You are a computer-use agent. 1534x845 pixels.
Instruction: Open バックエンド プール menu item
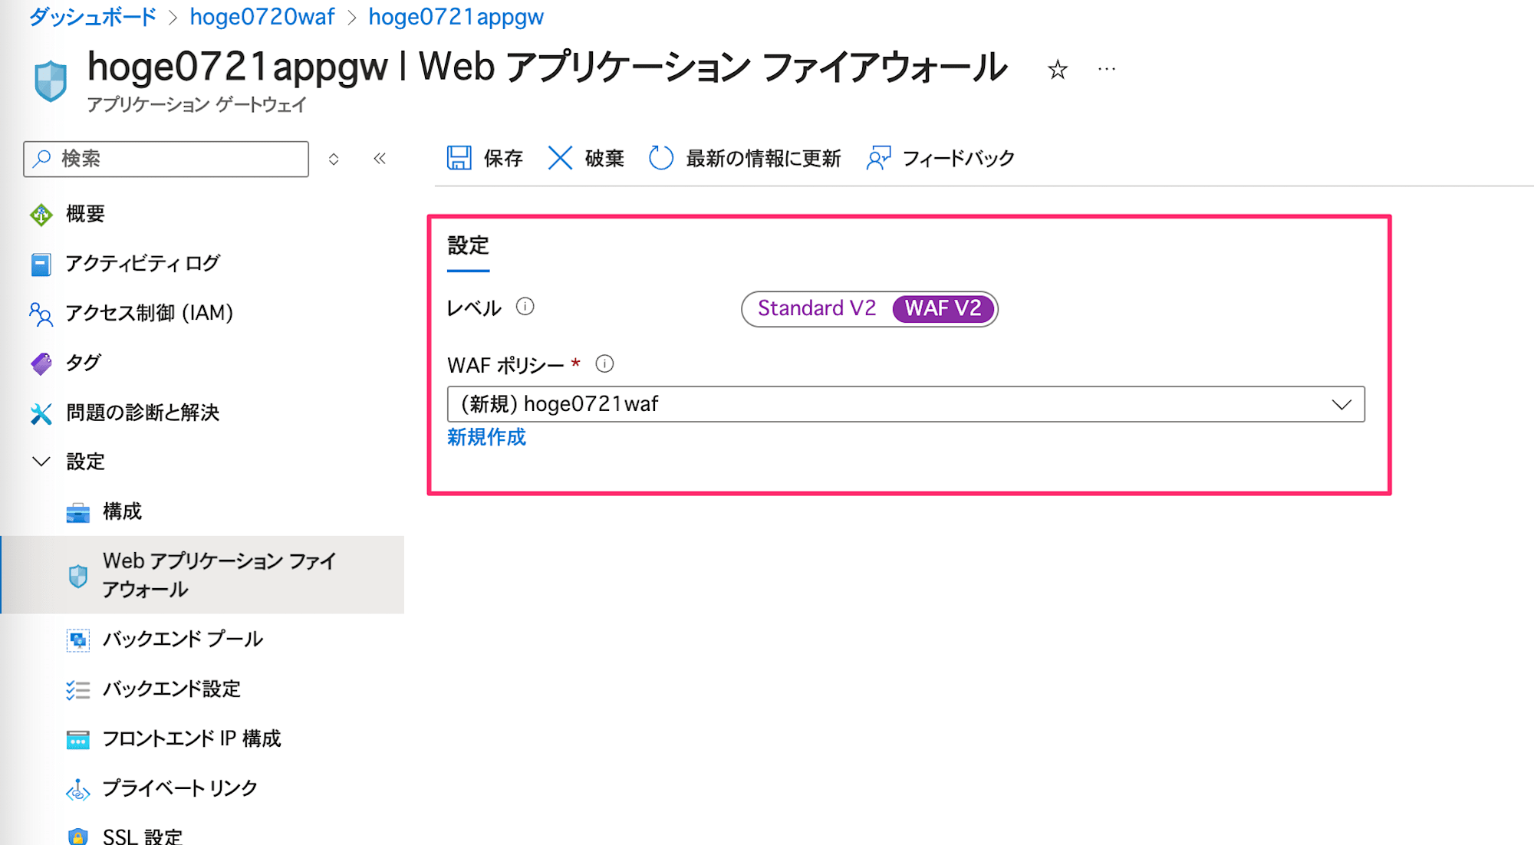[x=183, y=640]
